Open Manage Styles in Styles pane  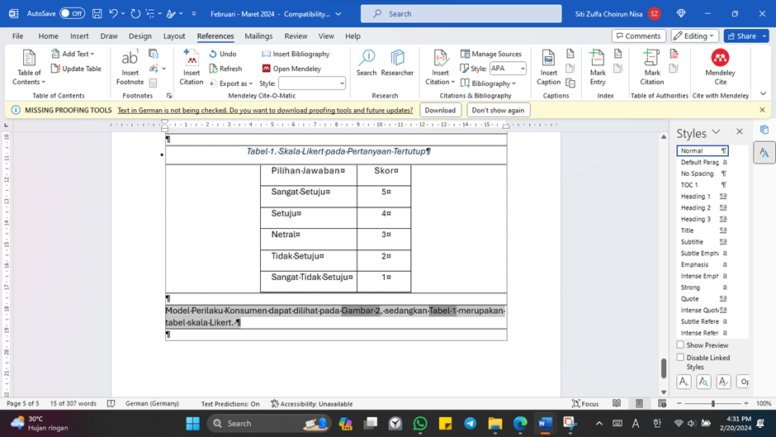[723, 382]
